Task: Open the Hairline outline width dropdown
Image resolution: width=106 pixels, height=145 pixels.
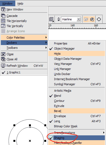Action: (79, 19)
